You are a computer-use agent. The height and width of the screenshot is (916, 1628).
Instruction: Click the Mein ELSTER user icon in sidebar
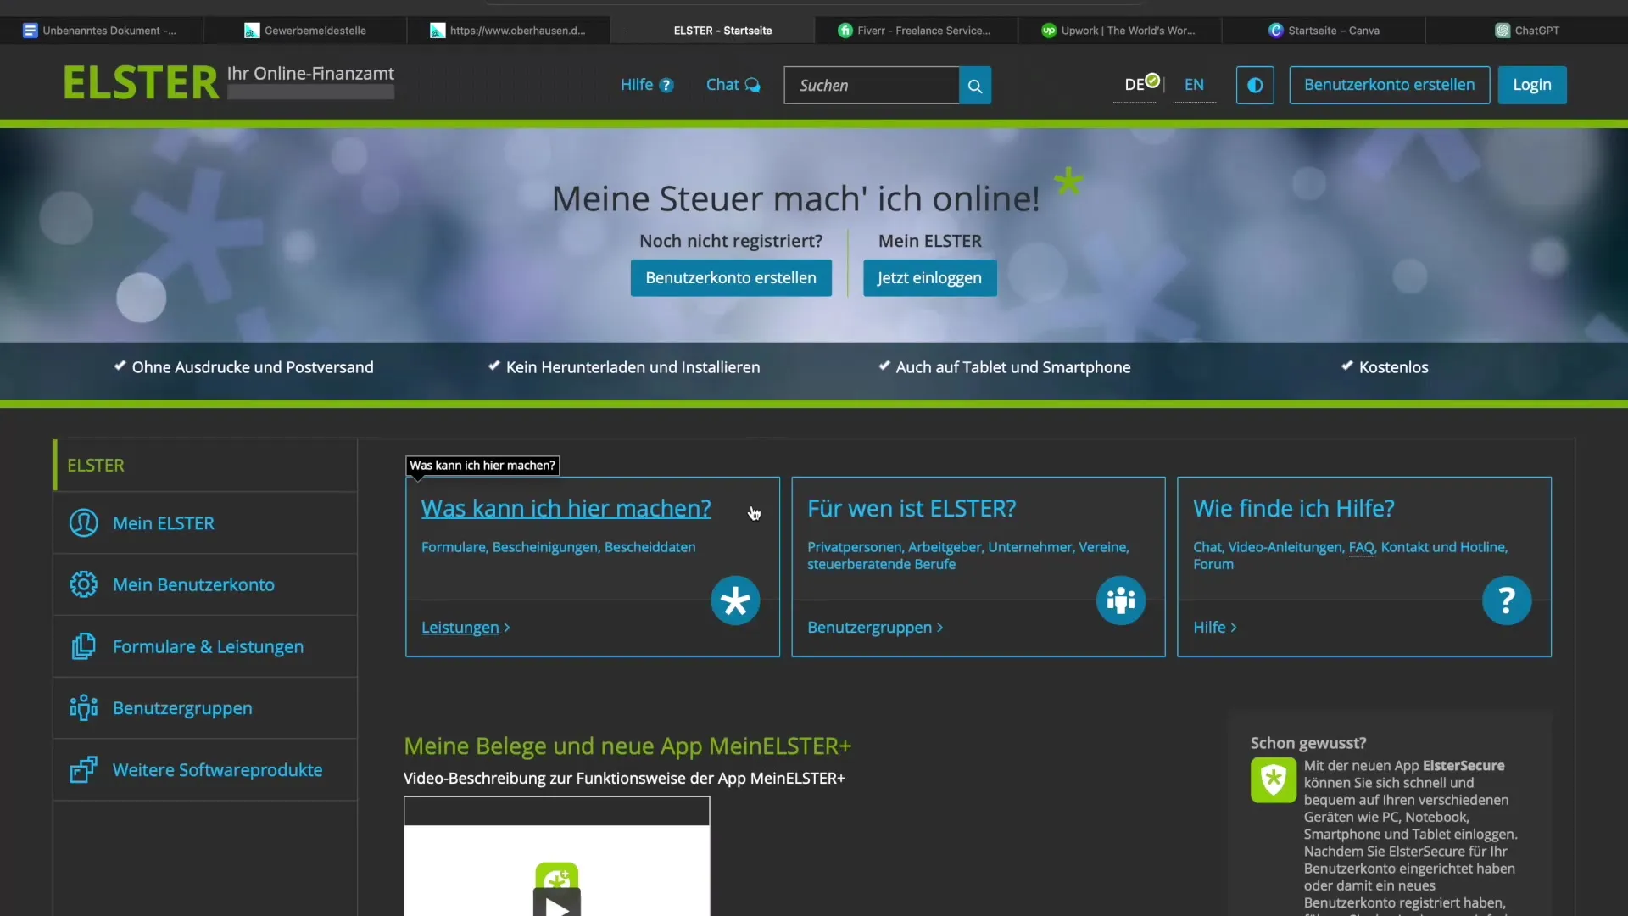pos(83,523)
